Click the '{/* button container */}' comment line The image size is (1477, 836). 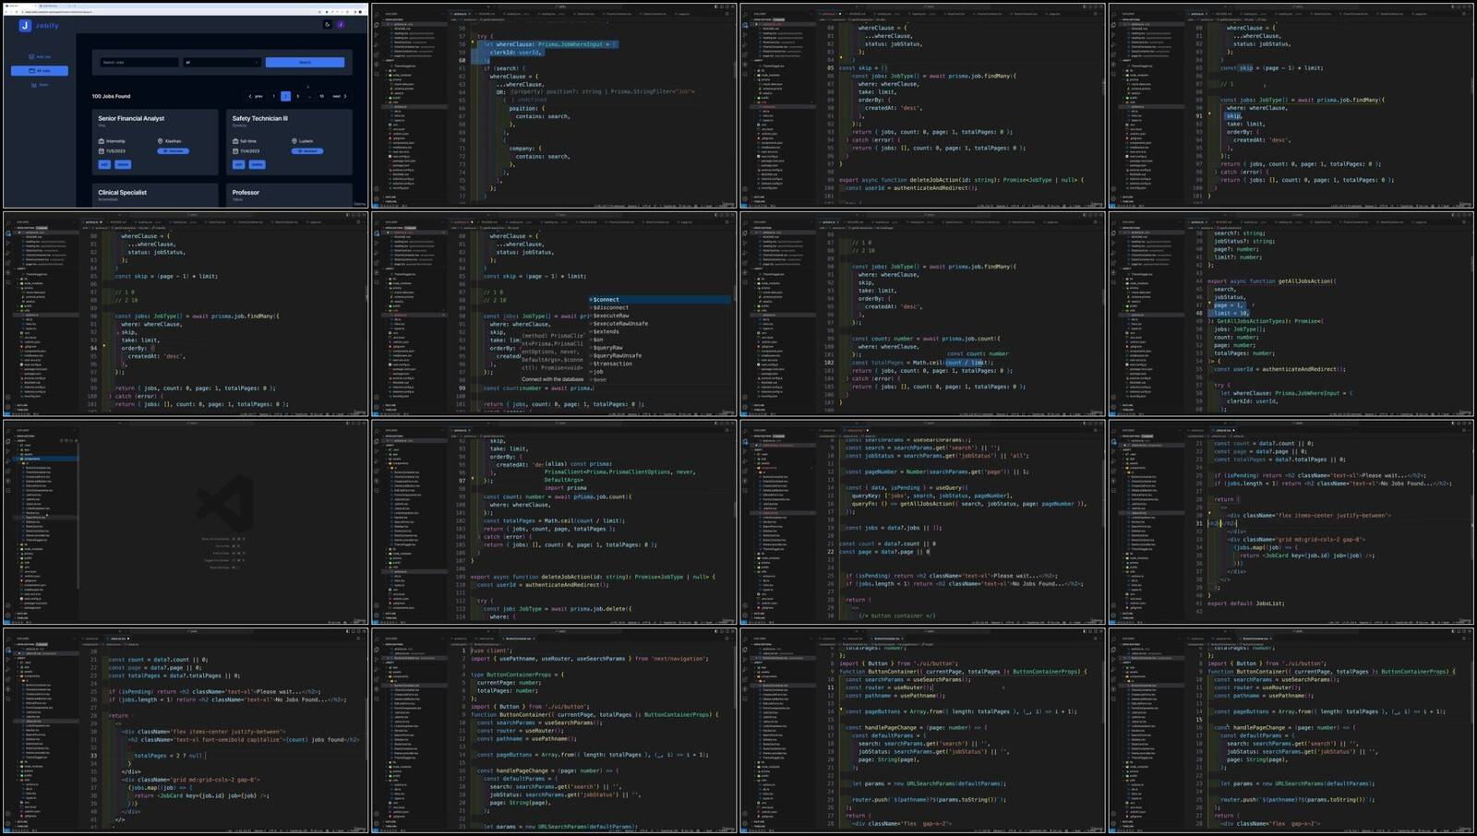click(x=897, y=615)
